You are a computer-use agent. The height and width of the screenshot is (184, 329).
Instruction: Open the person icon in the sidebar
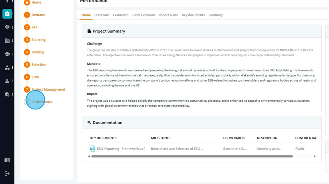coord(7,81)
